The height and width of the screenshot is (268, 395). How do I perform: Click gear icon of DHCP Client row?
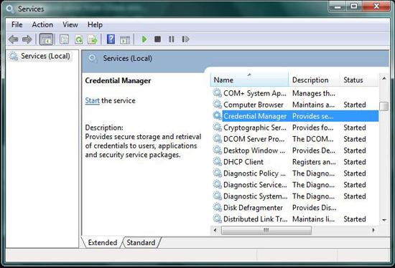pyautogui.click(x=217, y=162)
